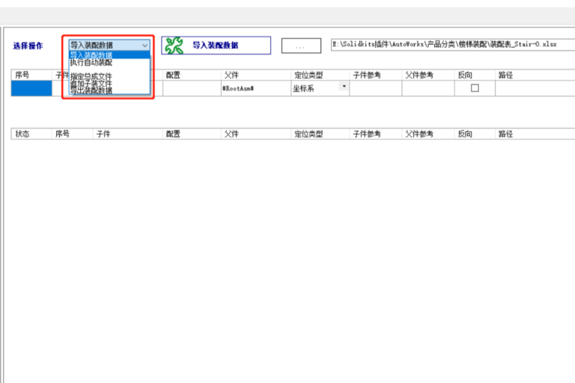Click the 路径 cell in first row

point(535,88)
